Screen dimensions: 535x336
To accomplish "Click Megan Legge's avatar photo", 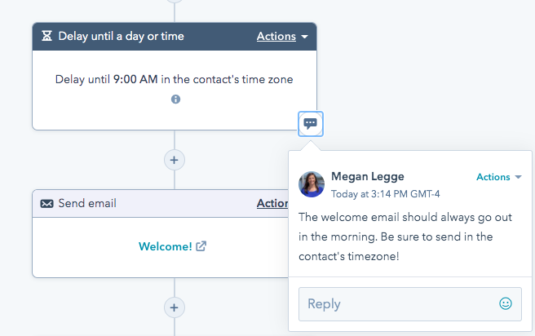I will coord(312,184).
